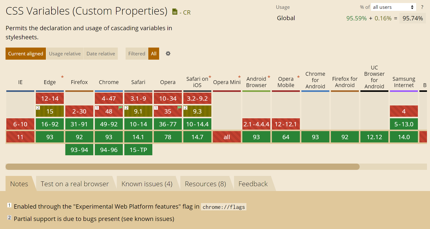Click the note 2 marker on Safari 9.1
The image size is (430, 229).
click(x=126, y=108)
